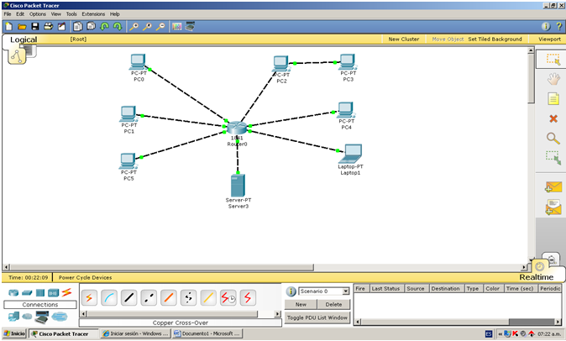This screenshot has width=566, height=341.
Task: Choose the Custom Made Devices category
Action: coord(41,317)
